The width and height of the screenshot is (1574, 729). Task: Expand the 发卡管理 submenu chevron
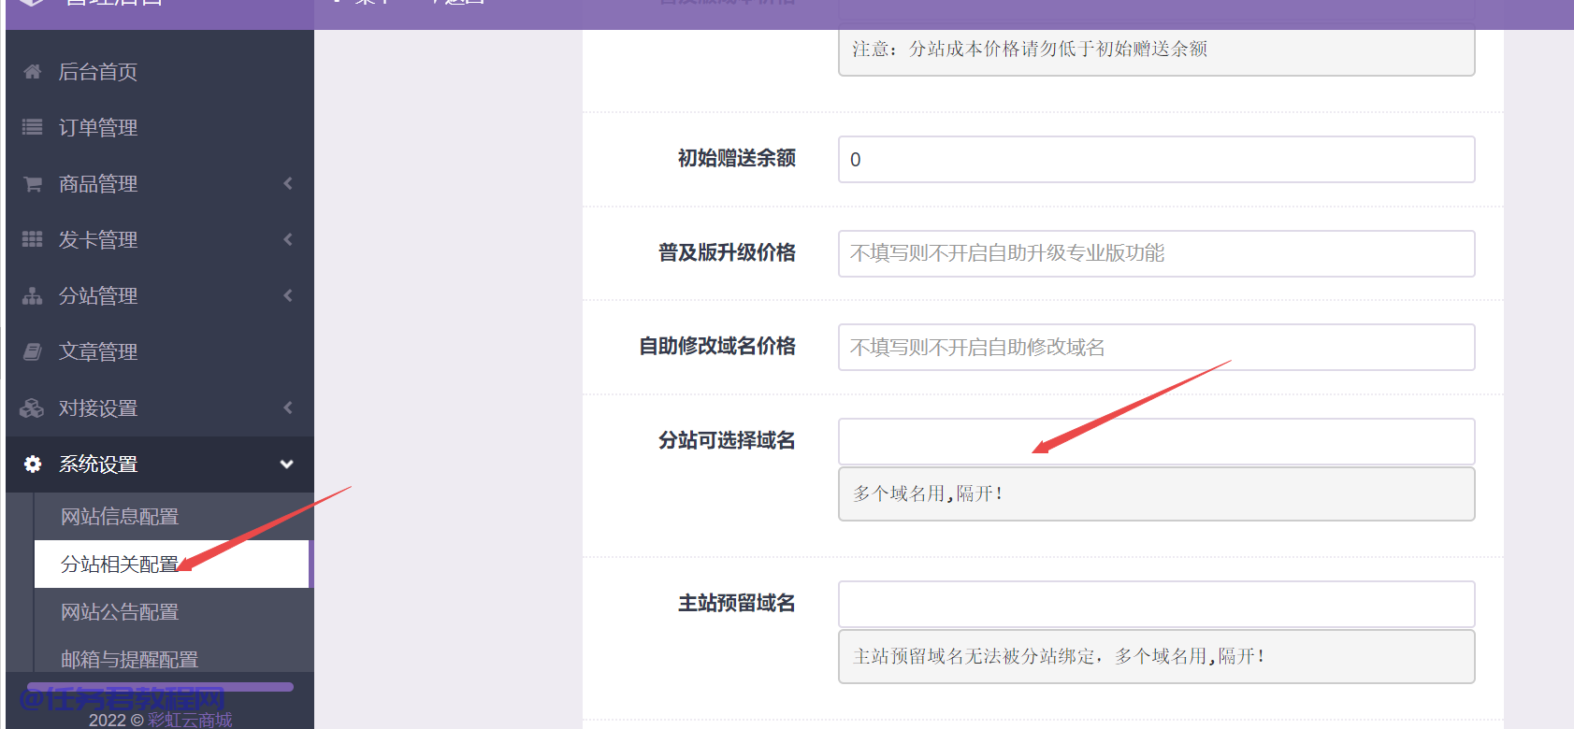click(x=288, y=240)
